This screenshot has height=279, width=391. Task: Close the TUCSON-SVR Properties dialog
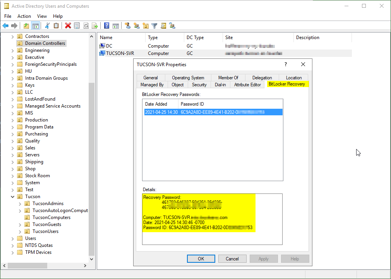point(303,64)
